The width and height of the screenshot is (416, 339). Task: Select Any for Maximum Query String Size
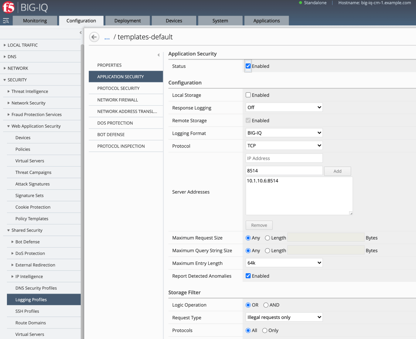point(248,251)
